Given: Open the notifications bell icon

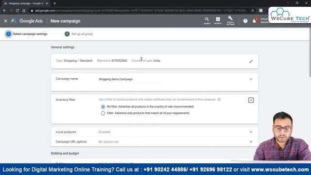Looking at the screenshot, I should coord(255,20).
